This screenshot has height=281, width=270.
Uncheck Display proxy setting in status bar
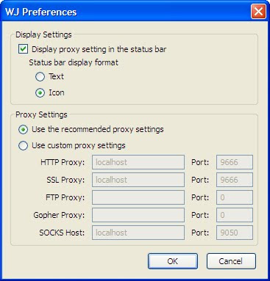[23, 49]
